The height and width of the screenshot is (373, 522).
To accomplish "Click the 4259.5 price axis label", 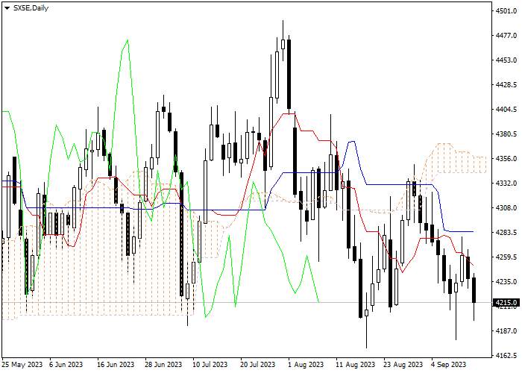I will pyautogui.click(x=506, y=257).
